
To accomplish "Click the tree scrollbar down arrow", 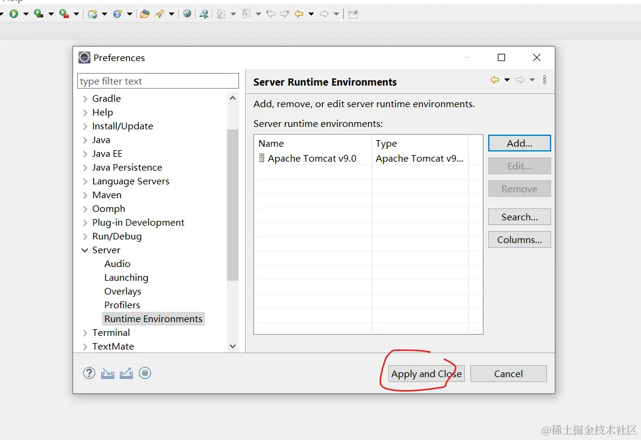I will pos(232,347).
